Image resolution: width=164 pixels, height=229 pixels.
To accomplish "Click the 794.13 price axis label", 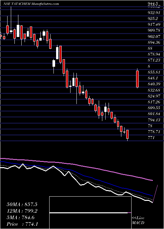I will tap(154, 120).
